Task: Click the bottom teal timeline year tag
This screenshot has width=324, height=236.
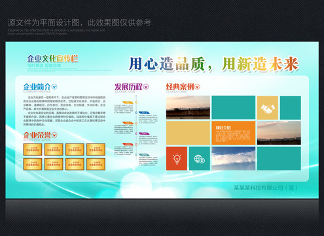Action: pyautogui.click(x=144, y=155)
